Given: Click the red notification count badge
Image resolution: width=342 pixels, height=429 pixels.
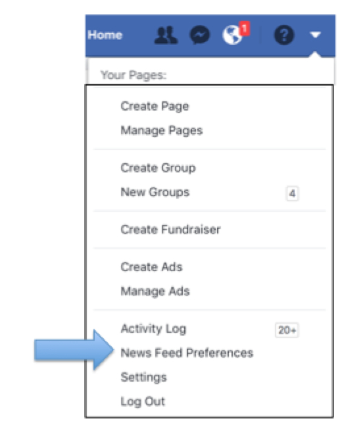Looking at the screenshot, I should coord(245,28).
